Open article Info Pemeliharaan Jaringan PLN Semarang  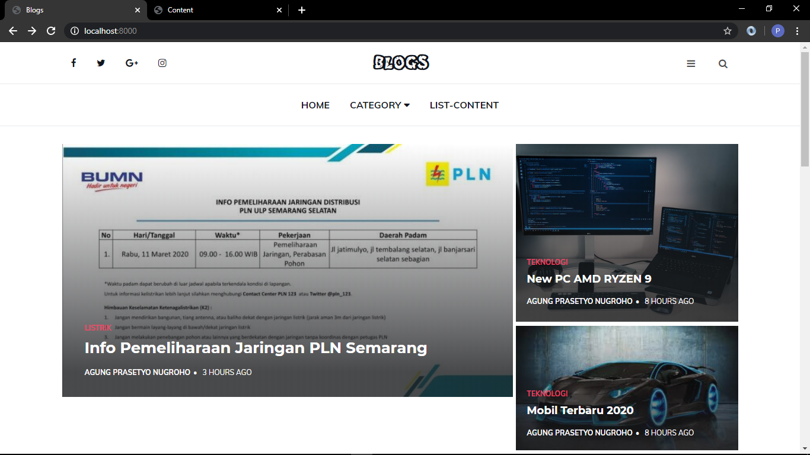pos(256,348)
